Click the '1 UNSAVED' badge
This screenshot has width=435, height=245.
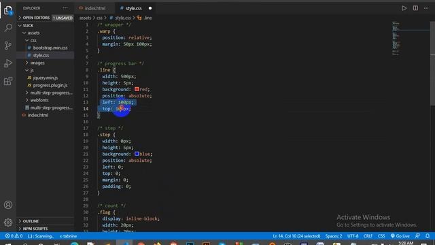63,18
